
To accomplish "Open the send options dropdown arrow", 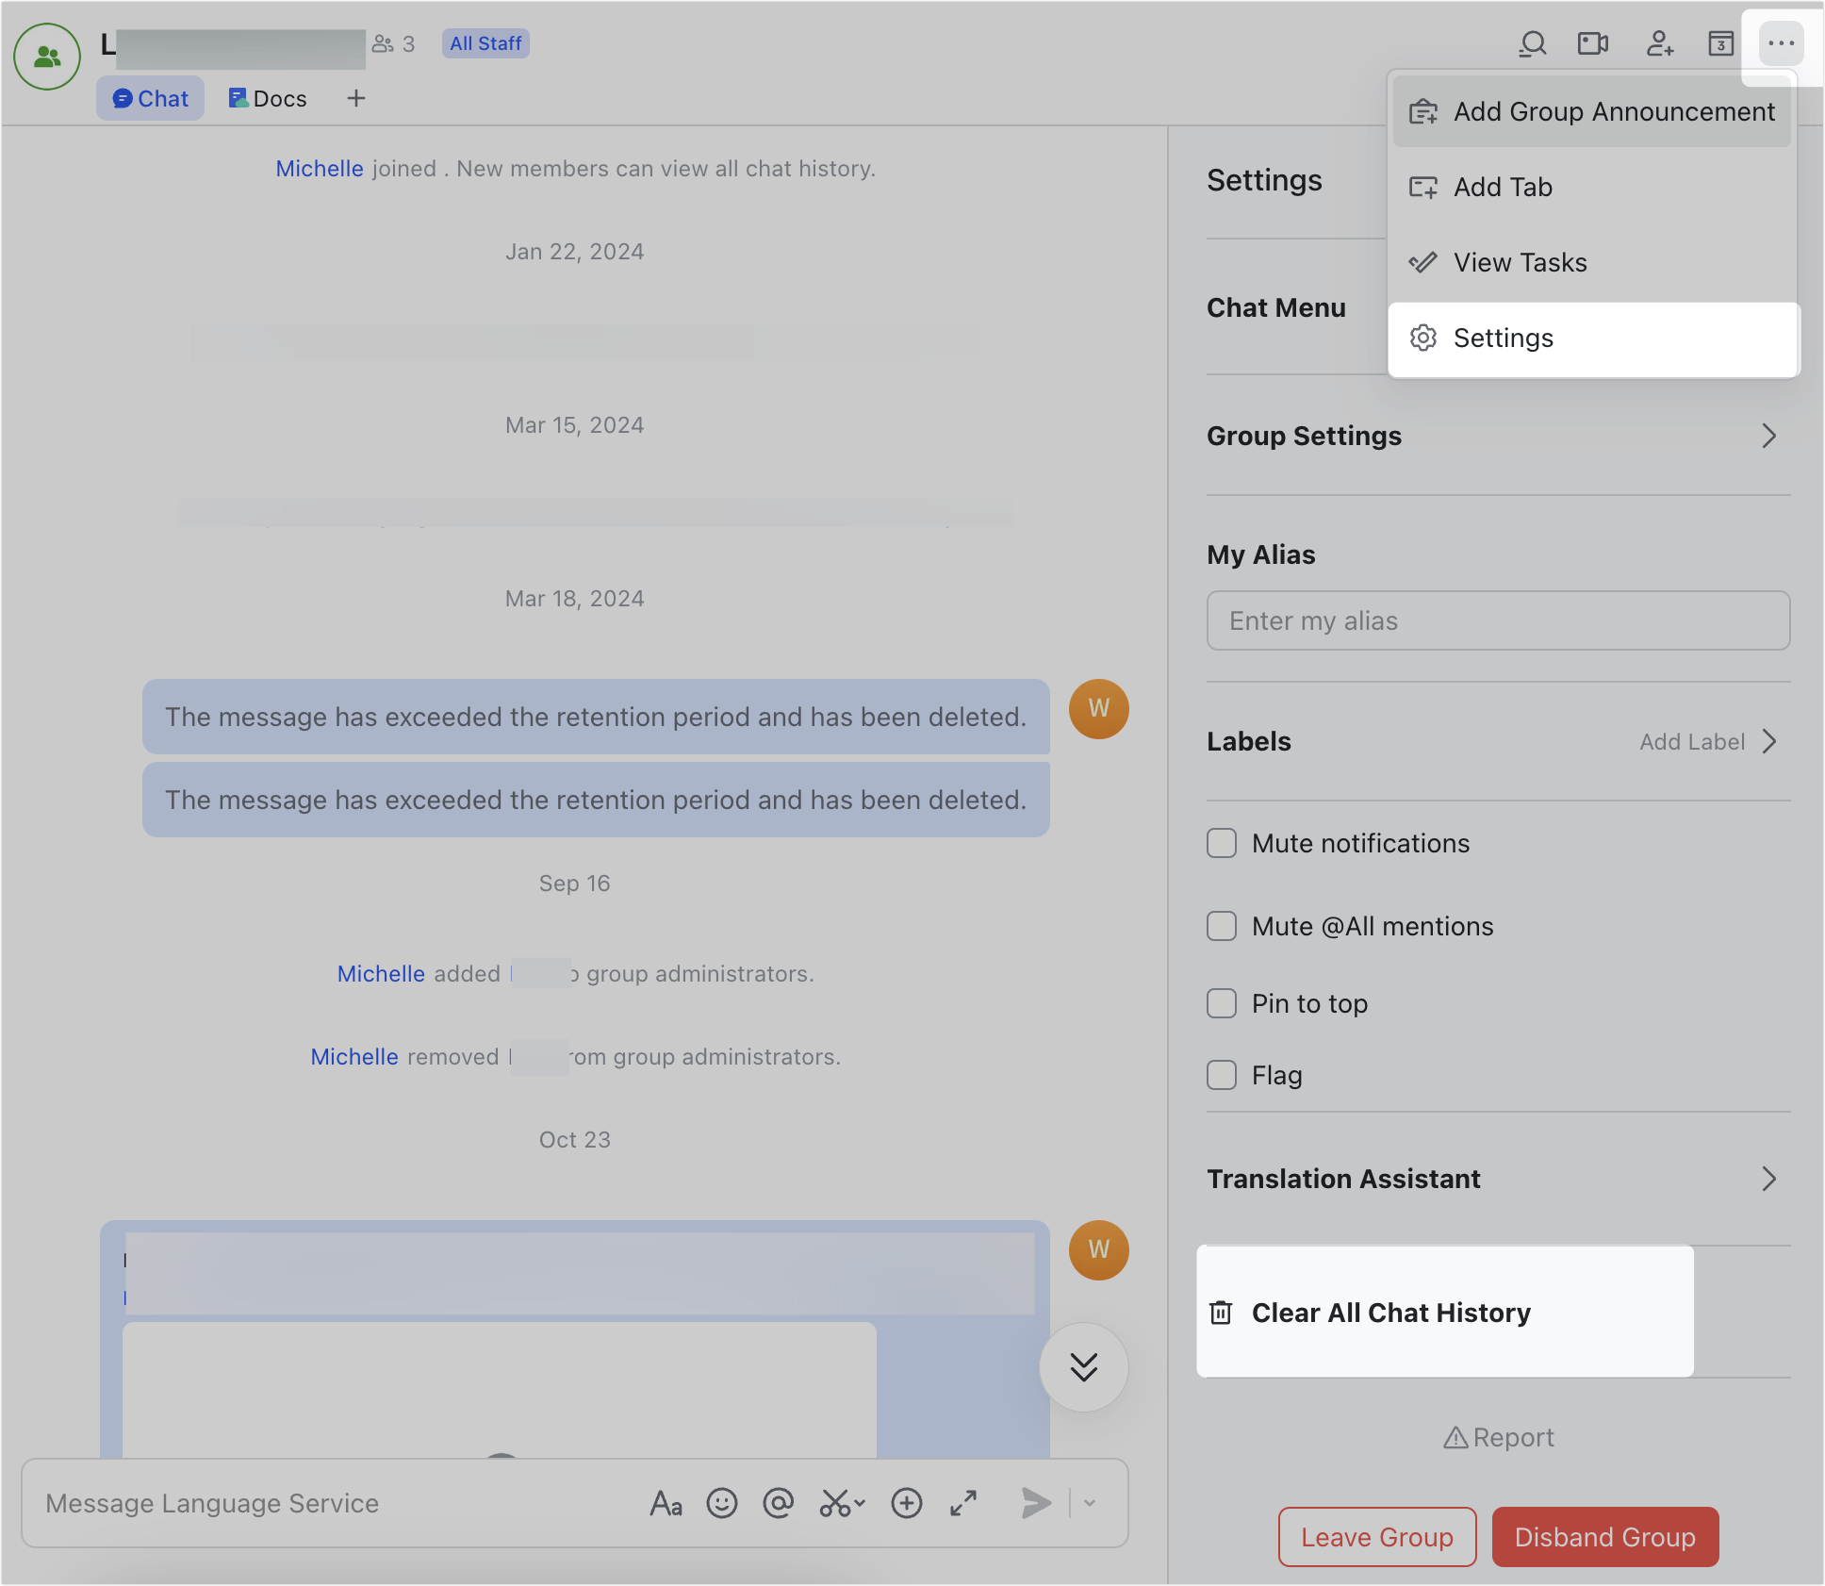I will pyautogui.click(x=1090, y=1503).
